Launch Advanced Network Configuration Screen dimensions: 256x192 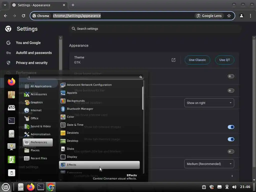point(99,85)
